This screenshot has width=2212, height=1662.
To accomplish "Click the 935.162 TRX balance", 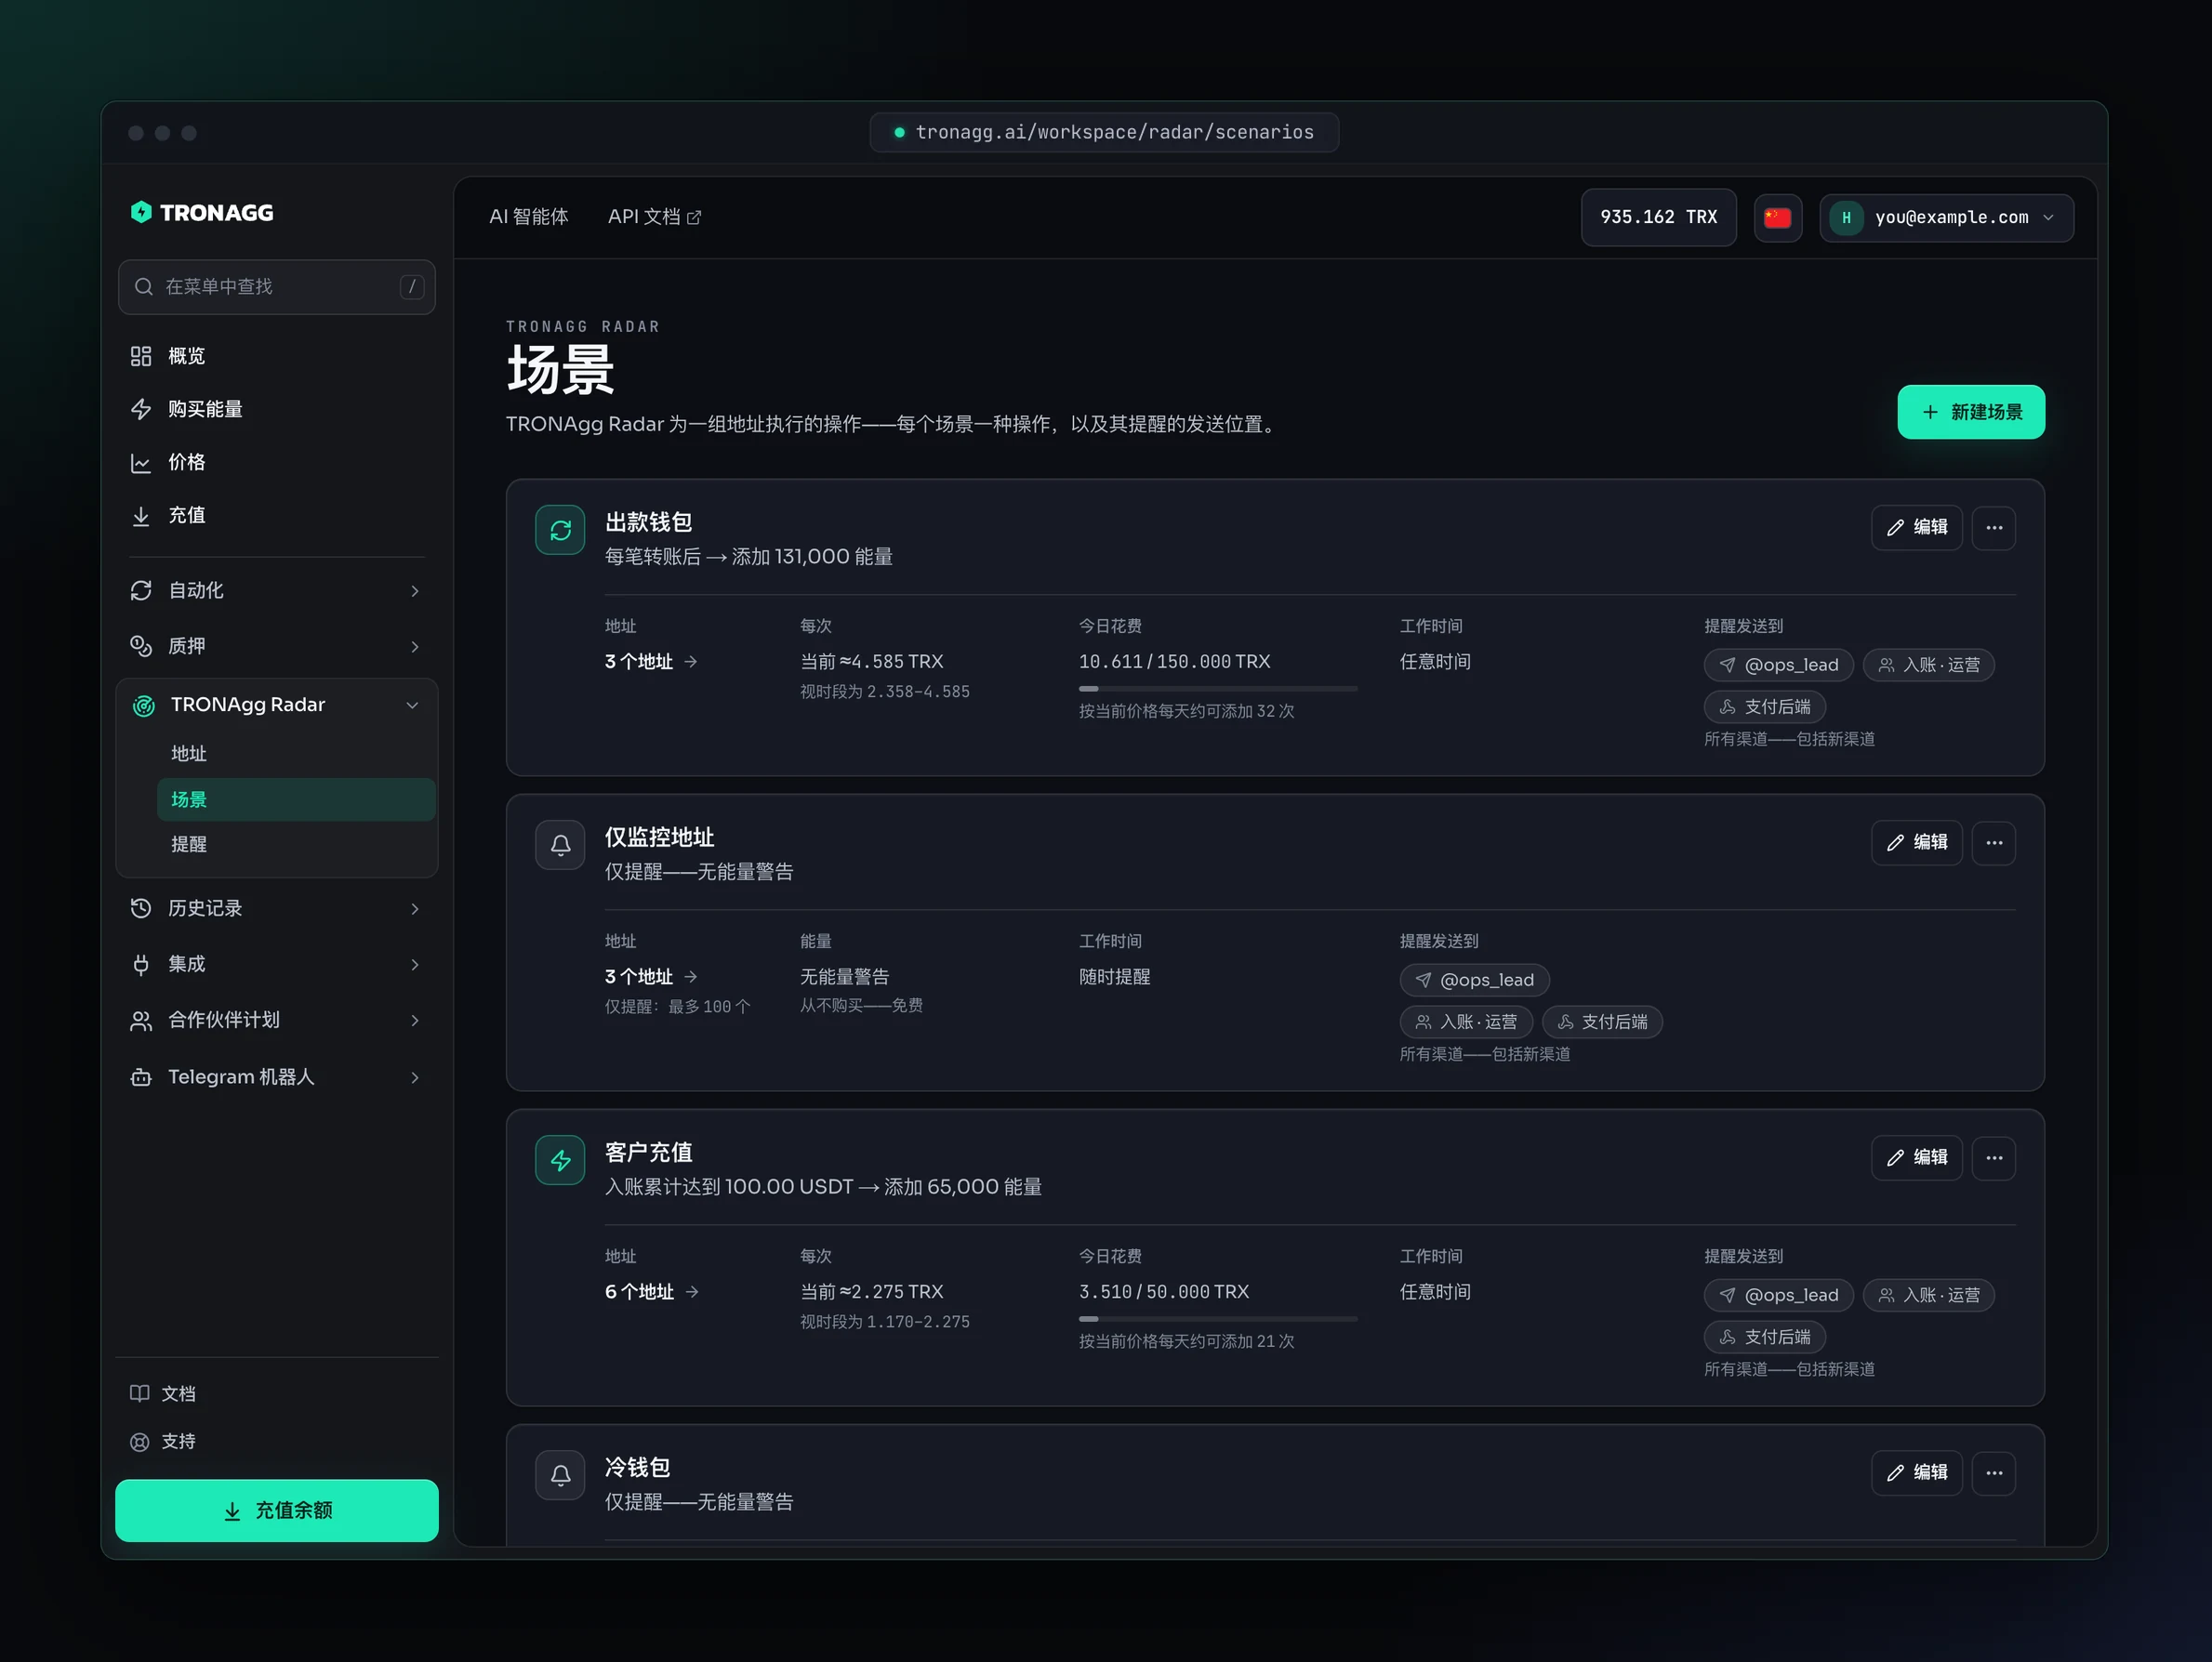I will pos(1658,217).
